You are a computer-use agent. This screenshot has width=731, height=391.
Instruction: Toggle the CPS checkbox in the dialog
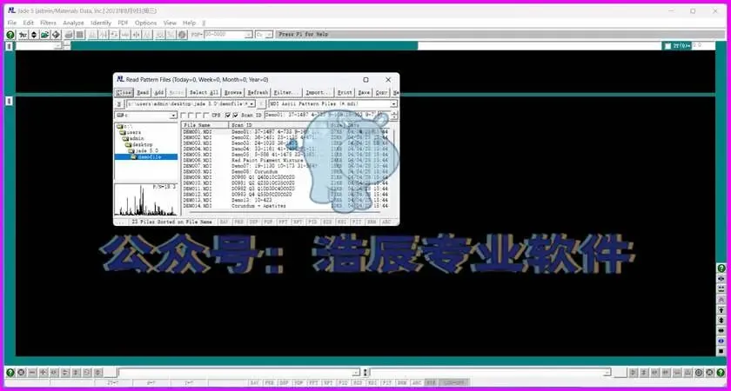coord(206,115)
